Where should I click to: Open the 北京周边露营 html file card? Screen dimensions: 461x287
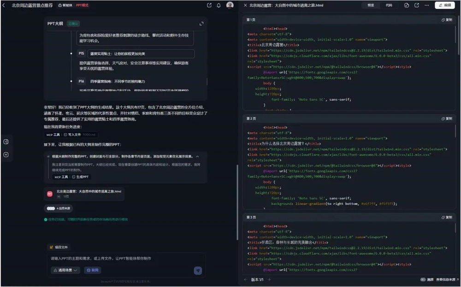click(x=84, y=194)
